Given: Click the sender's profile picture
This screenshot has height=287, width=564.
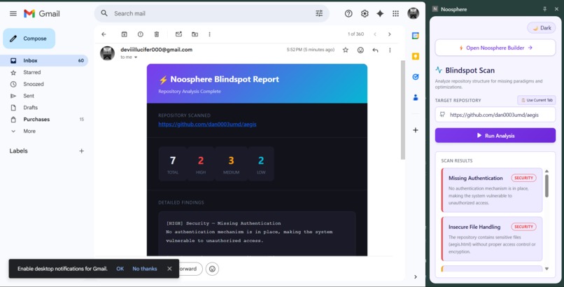Looking at the screenshot, I should click(107, 53).
